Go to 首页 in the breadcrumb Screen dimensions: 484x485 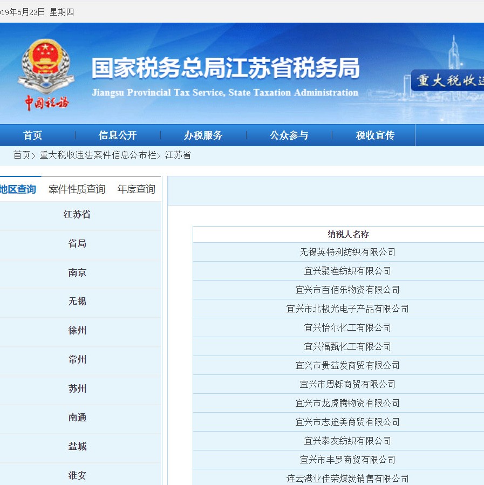click(x=22, y=155)
